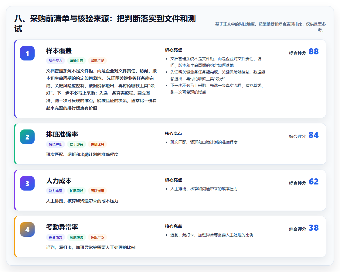Select the 适配广泛 tag under 考勤异常率
Screen dimensions: 340x272
[x=97, y=237]
